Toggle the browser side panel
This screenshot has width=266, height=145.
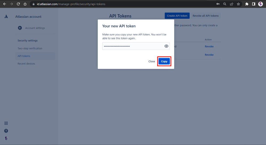(254, 4)
